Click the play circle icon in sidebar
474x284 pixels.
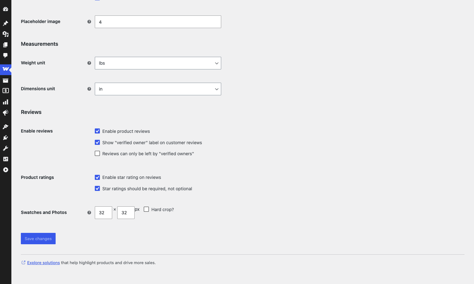[x=5, y=170]
